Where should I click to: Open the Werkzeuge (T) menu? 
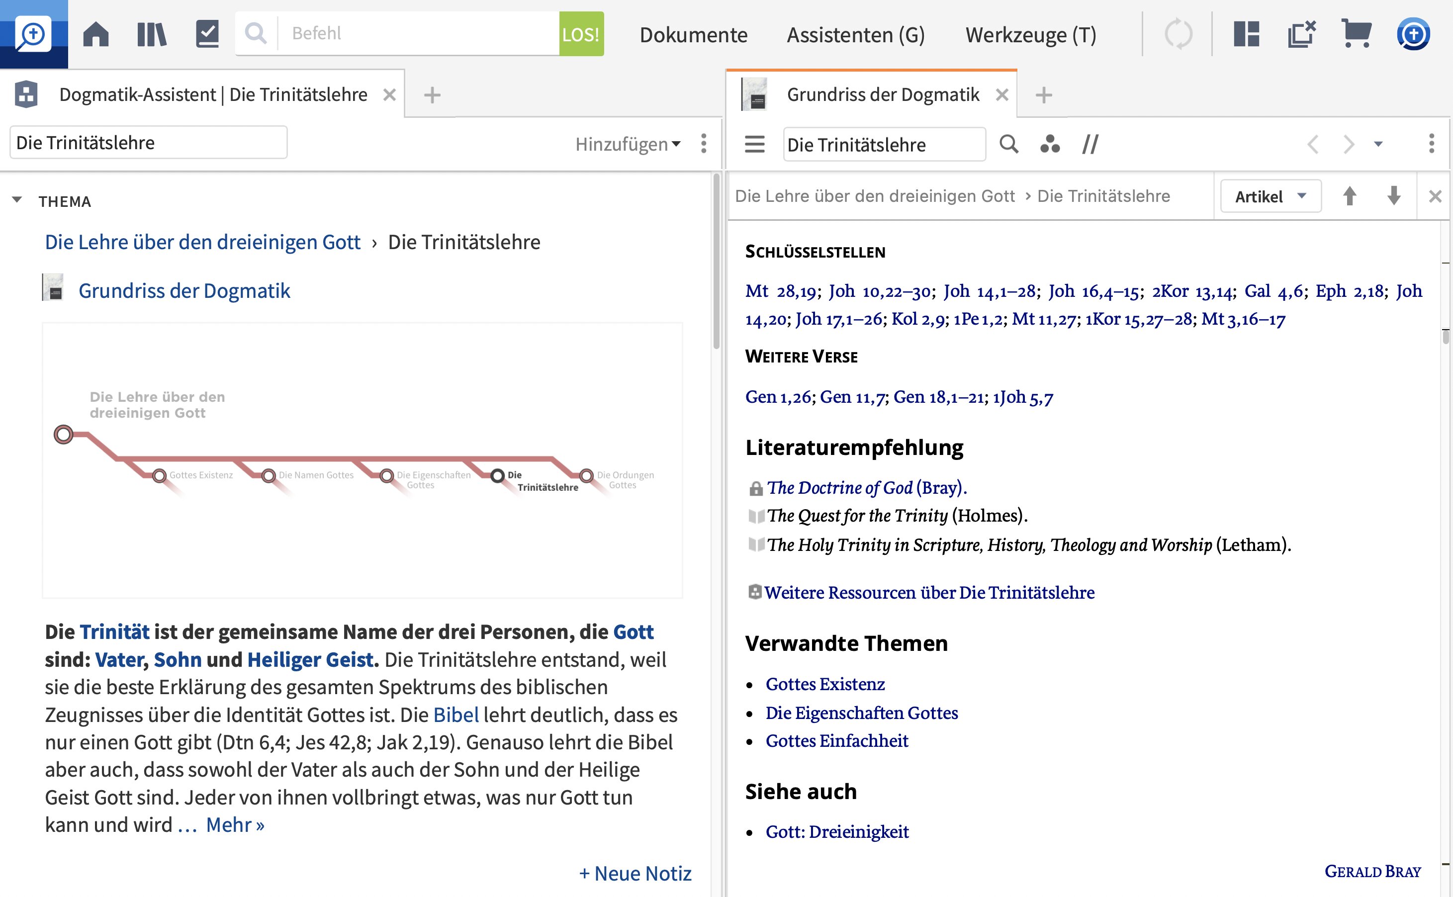coord(1030,35)
